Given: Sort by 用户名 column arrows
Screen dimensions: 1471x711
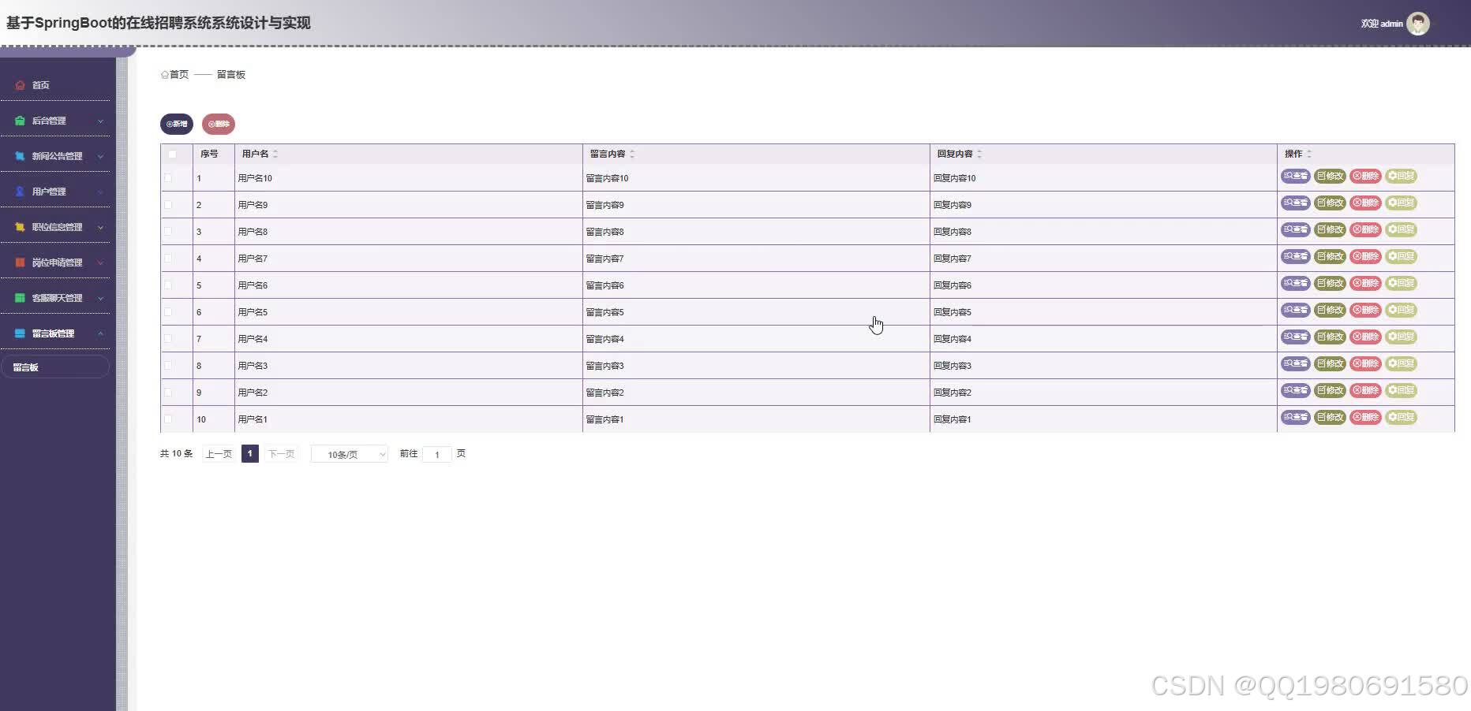Looking at the screenshot, I should click(x=275, y=154).
